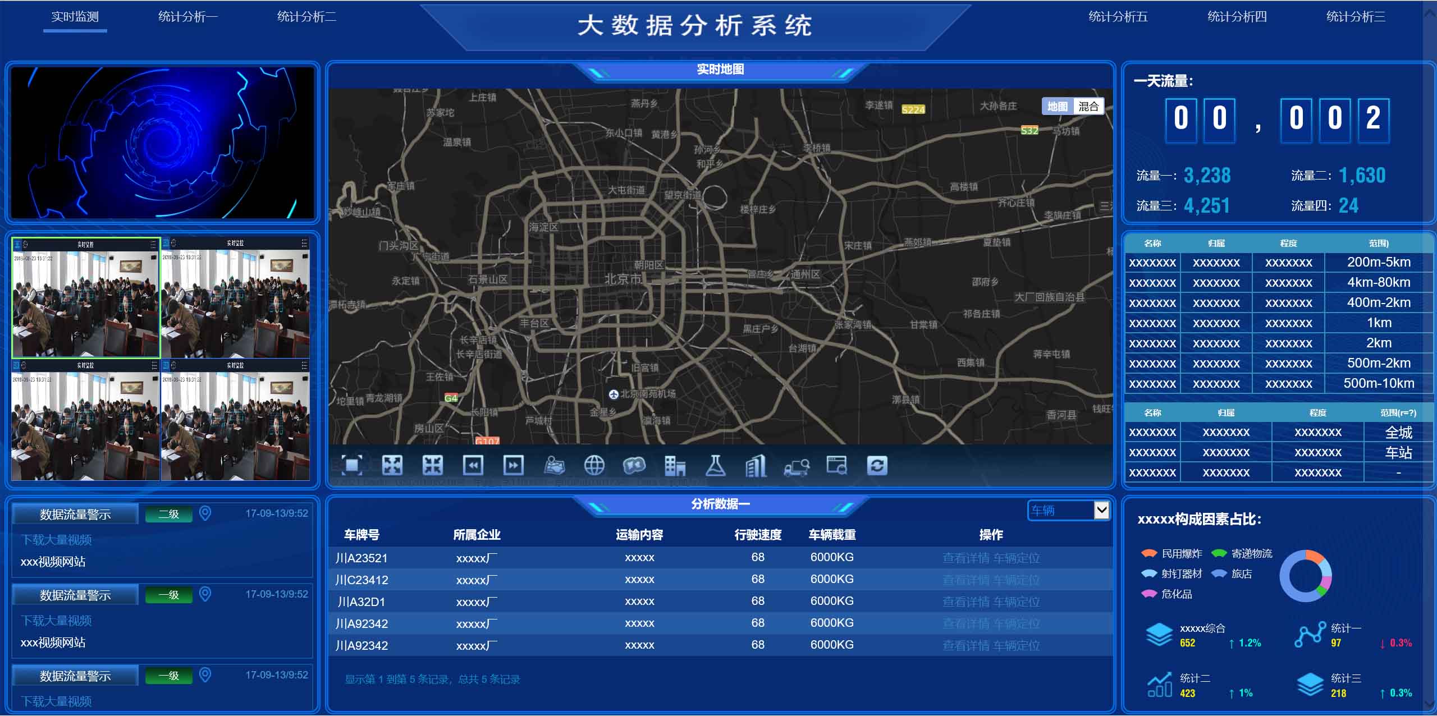Click 查看详情 for vehicle 川A23521

tap(965, 558)
